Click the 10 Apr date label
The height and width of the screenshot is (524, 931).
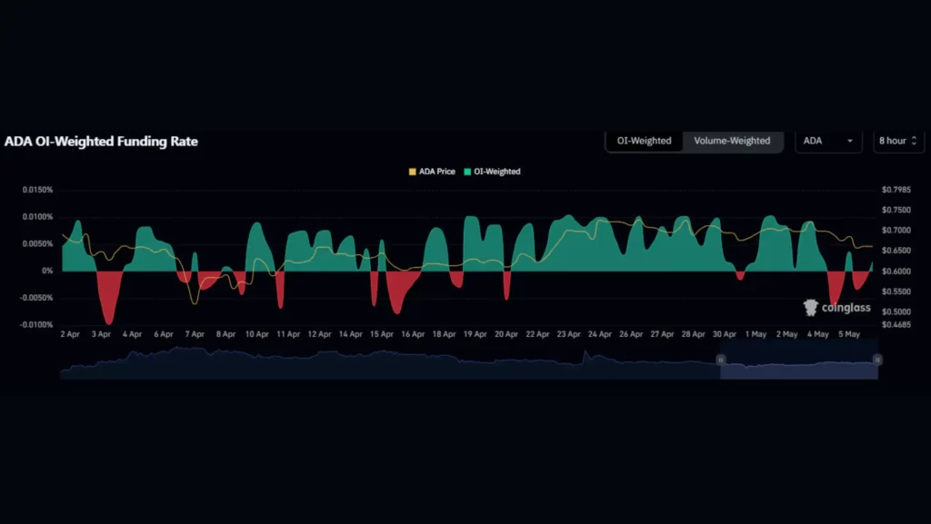click(257, 334)
